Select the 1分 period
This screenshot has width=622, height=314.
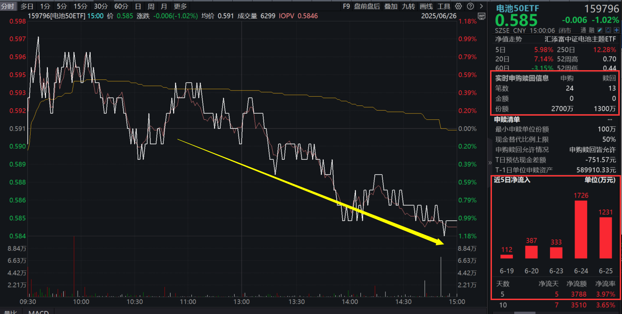click(45, 6)
